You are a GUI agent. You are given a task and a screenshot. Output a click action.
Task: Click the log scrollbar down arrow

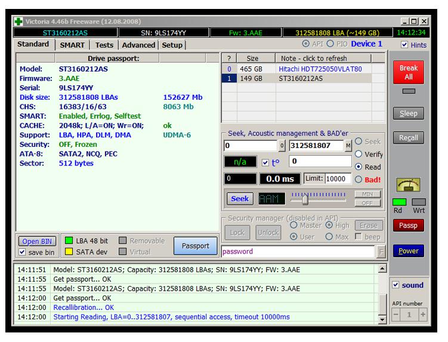click(x=382, y=319)
